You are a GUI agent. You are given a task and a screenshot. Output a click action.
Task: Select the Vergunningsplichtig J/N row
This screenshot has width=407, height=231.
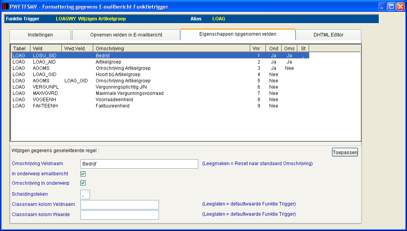tap(160, 87)
